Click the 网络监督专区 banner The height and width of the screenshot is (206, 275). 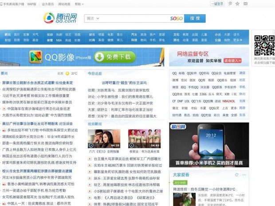pyautogui.click(x=209, y=57)
